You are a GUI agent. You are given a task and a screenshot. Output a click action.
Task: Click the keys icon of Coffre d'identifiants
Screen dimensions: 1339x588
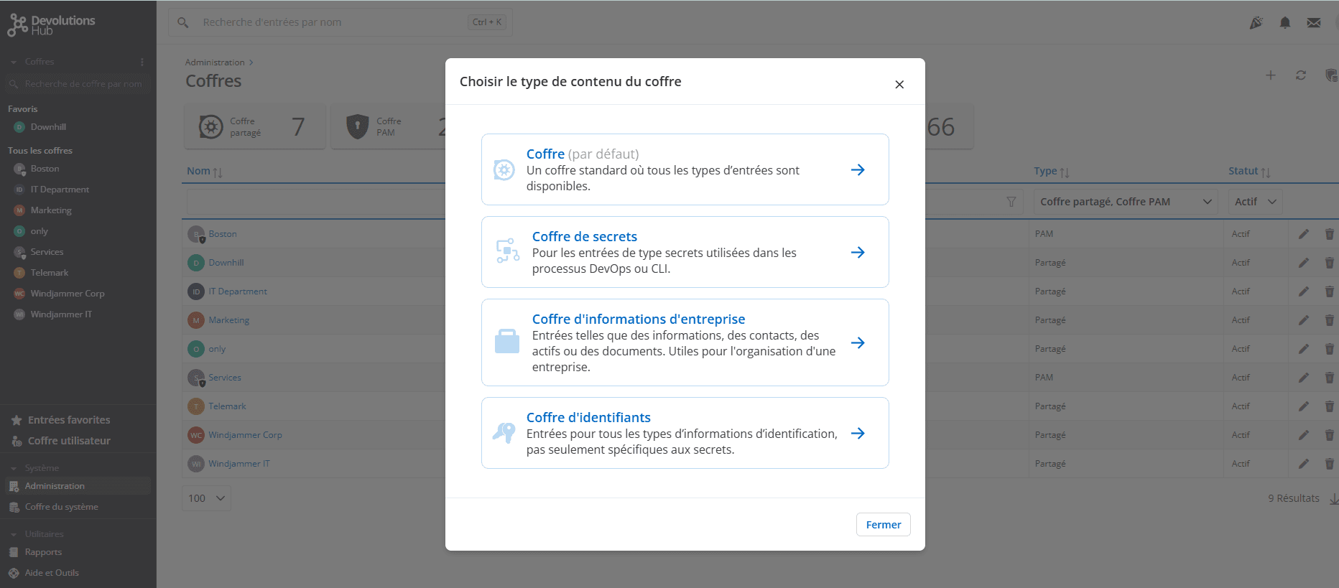[x=504, y=432]
